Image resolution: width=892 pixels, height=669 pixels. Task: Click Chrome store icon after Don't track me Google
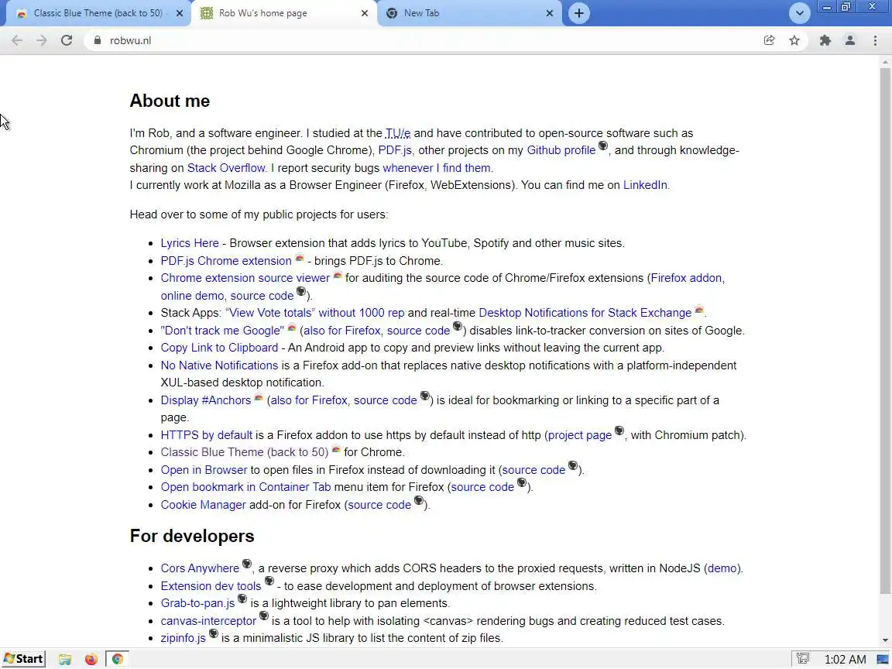pos(291,327)
